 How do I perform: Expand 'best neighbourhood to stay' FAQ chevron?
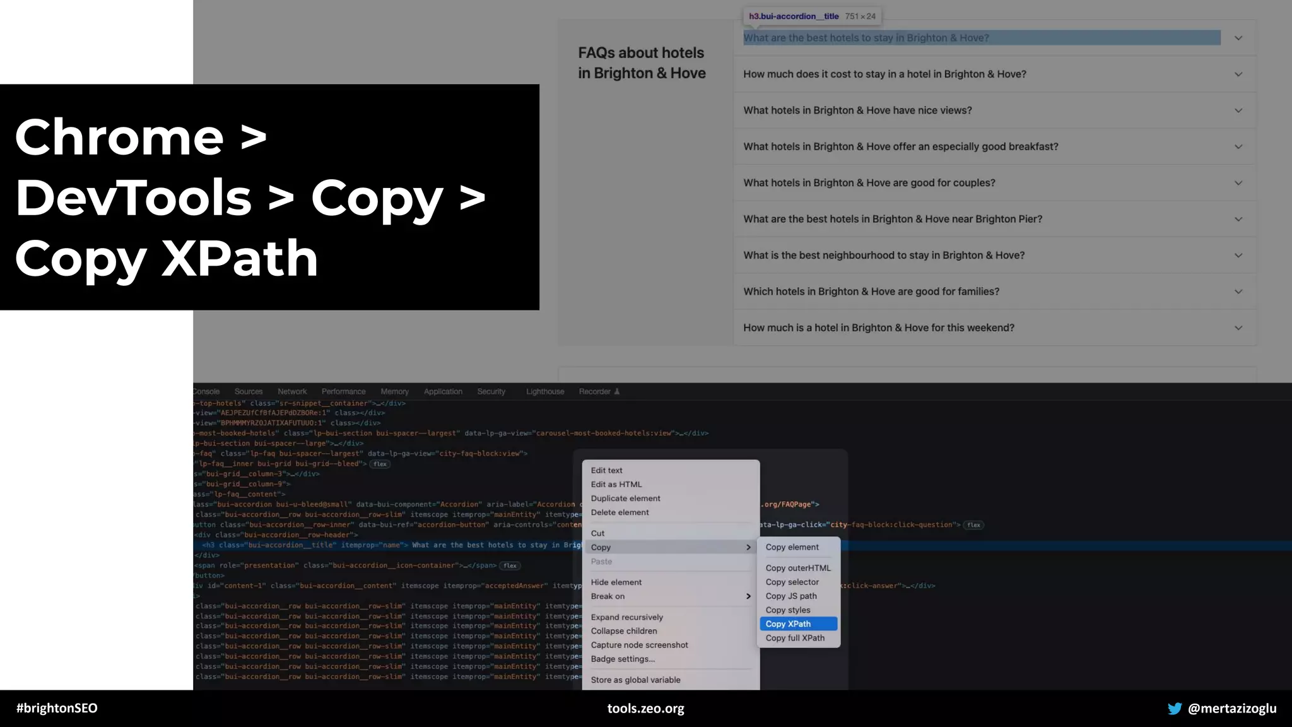click(1238, 256)
